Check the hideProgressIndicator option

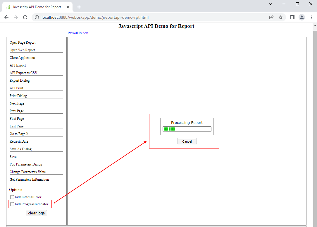pos(12,204)
